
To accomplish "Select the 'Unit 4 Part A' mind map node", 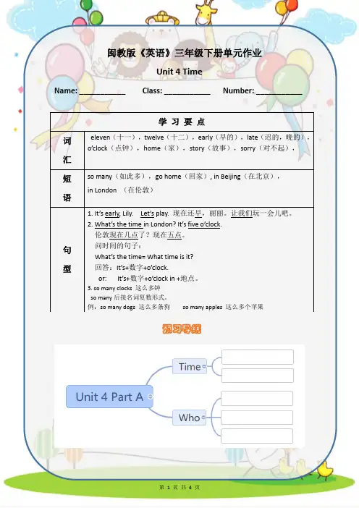I will 109,397.
